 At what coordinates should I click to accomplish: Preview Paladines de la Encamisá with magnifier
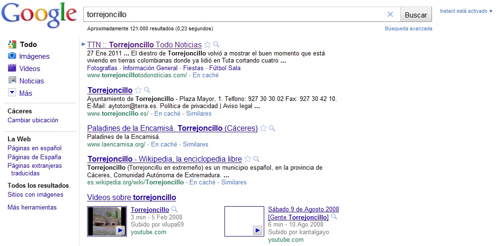tap(272, 128)
